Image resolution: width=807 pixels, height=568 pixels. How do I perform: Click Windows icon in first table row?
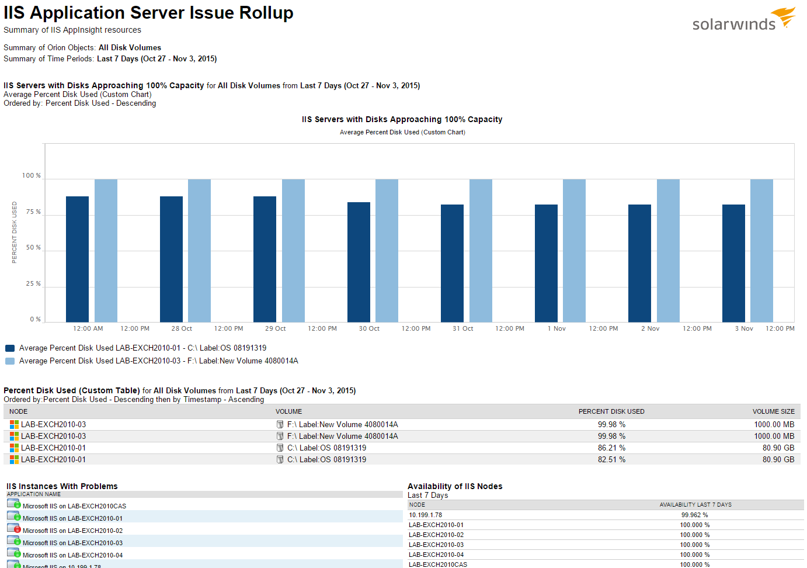(x=14, y=425)
